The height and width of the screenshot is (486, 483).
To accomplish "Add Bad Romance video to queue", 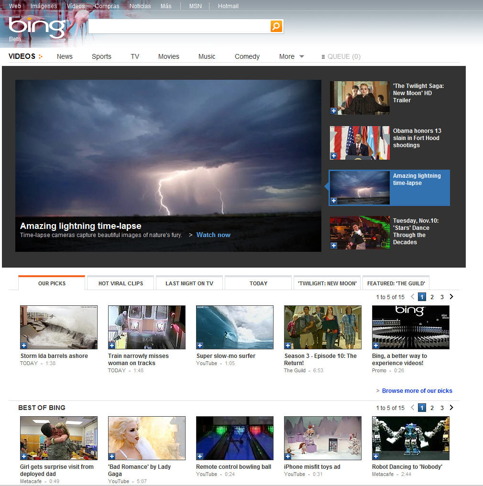I will [112, 456].
